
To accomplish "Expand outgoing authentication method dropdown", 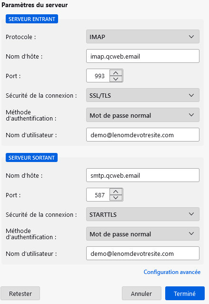I will [143, 234].
